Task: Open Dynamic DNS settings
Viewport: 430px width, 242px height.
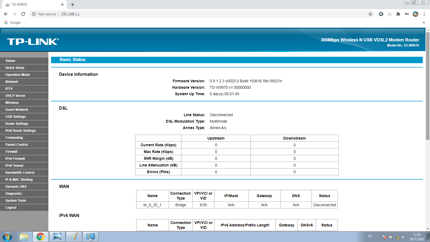Action: click(24, 187)
